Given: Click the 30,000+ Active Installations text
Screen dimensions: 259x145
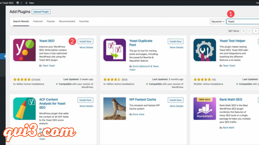Looking at the screenshot, I should tap(208, 84).
